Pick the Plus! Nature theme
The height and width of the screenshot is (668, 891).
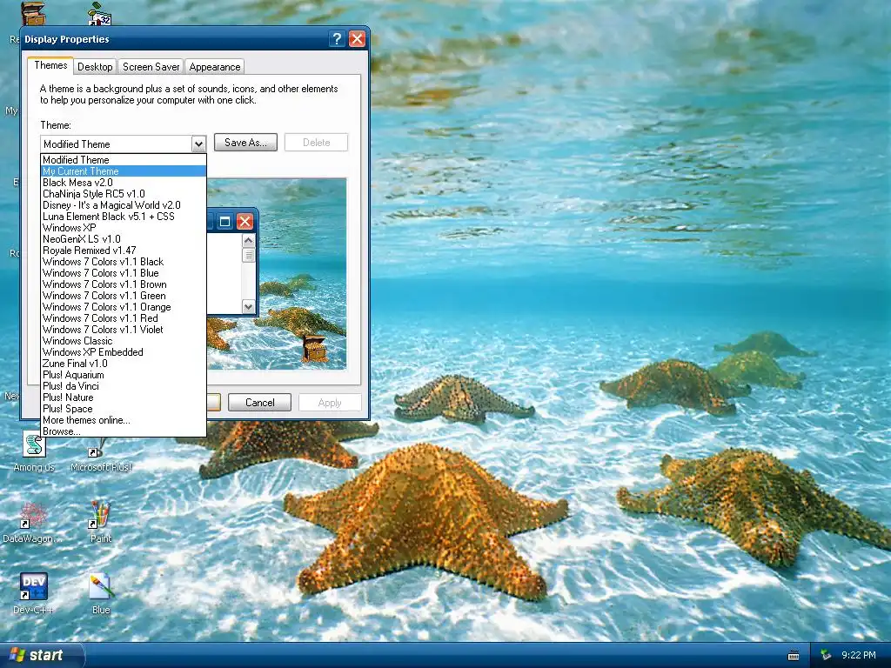124,397
